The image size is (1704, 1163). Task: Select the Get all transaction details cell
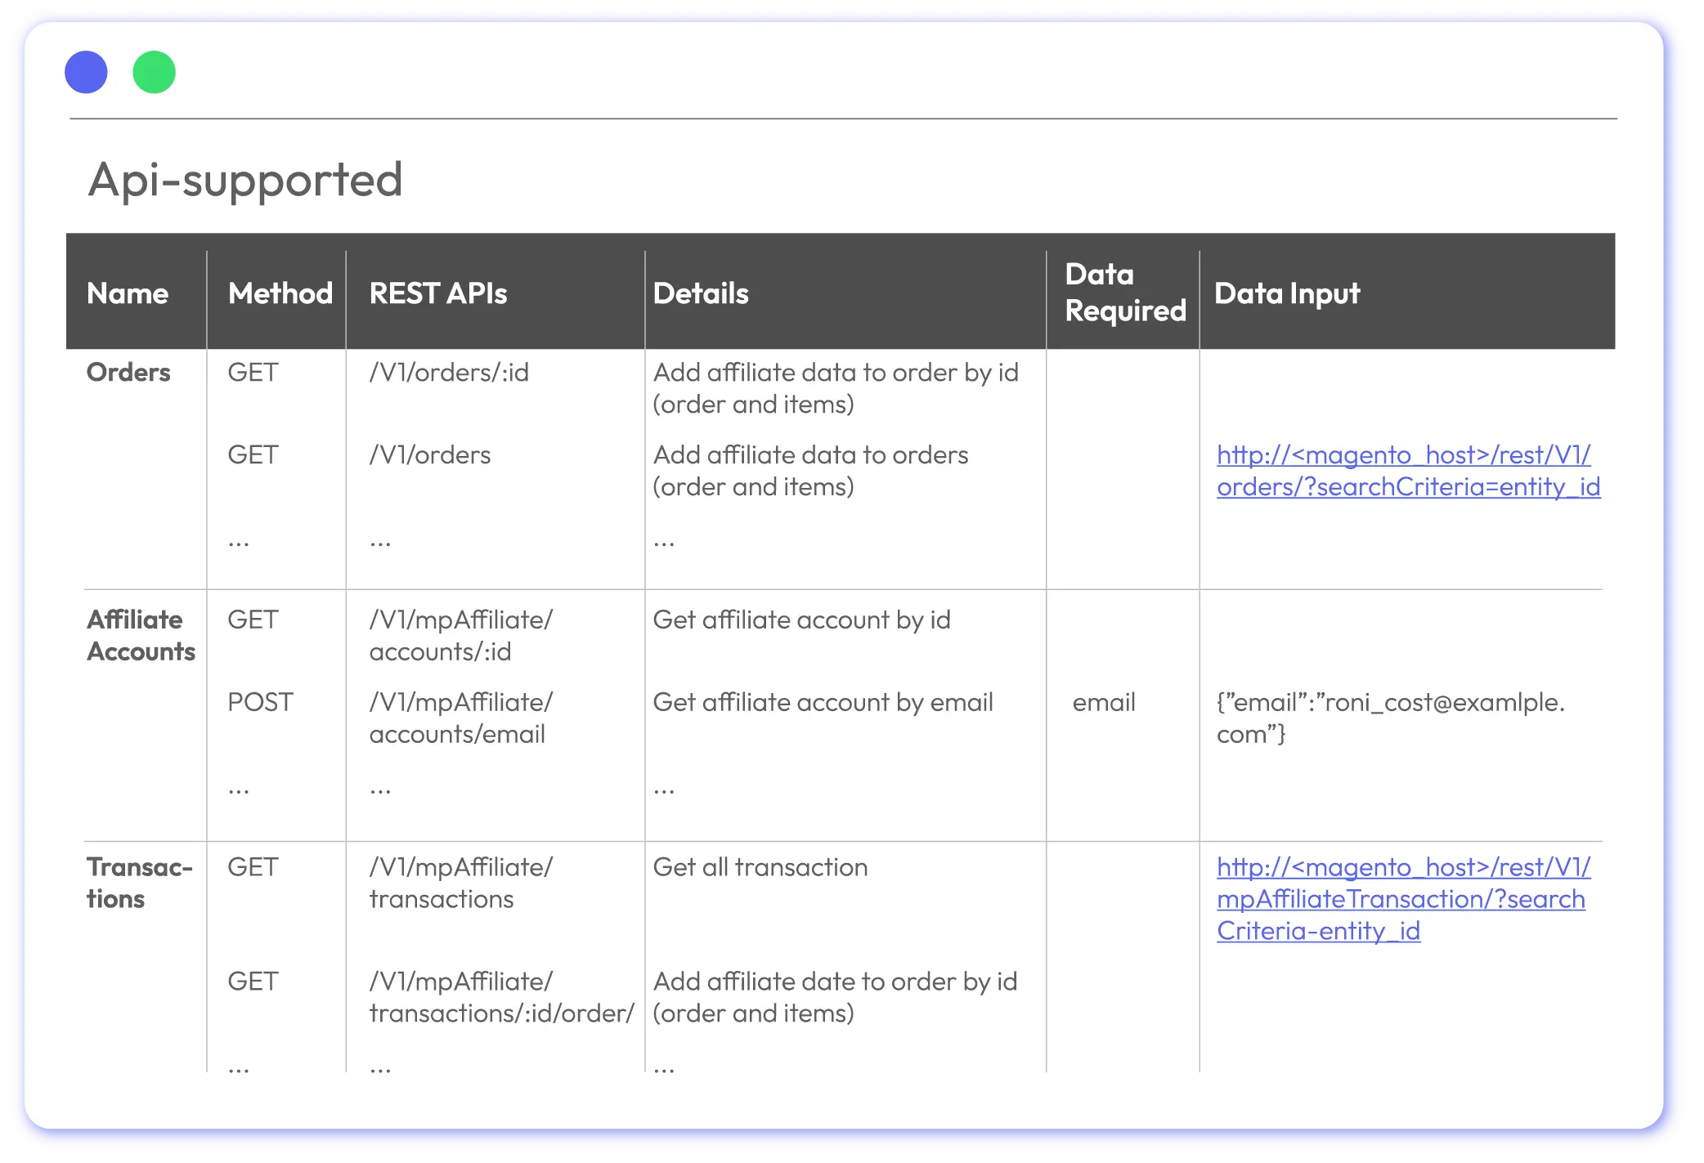[760, 867]
